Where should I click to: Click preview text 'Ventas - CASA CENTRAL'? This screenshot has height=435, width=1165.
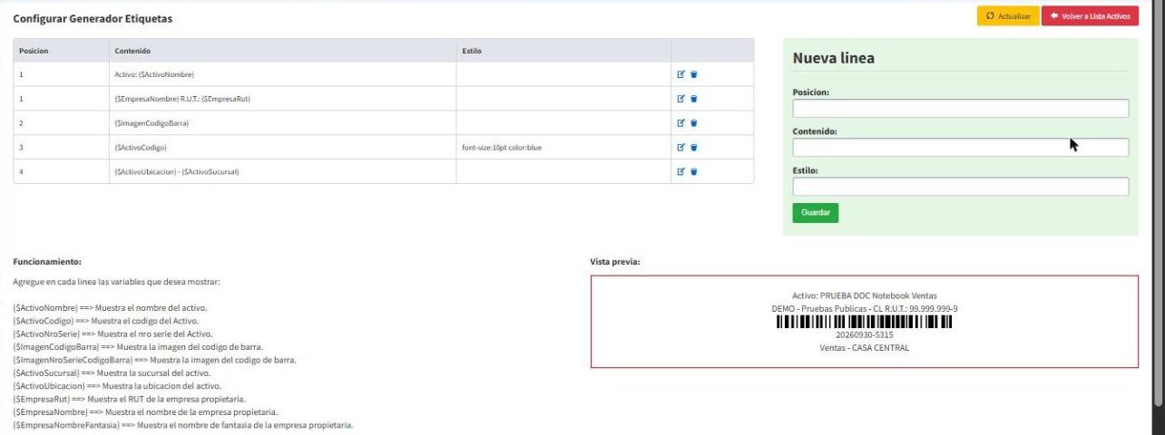point(864,347)
